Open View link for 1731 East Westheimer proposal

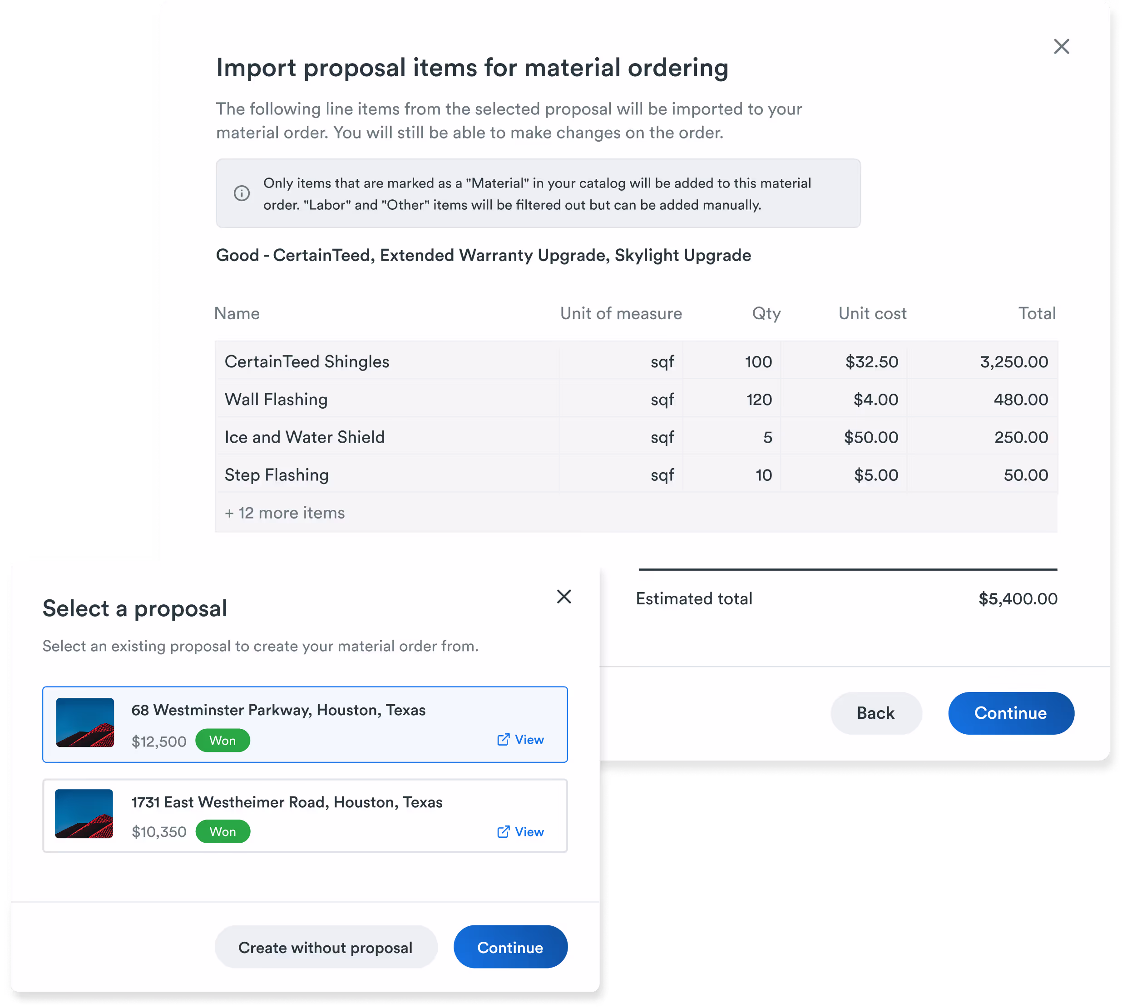tap(529, 832)
